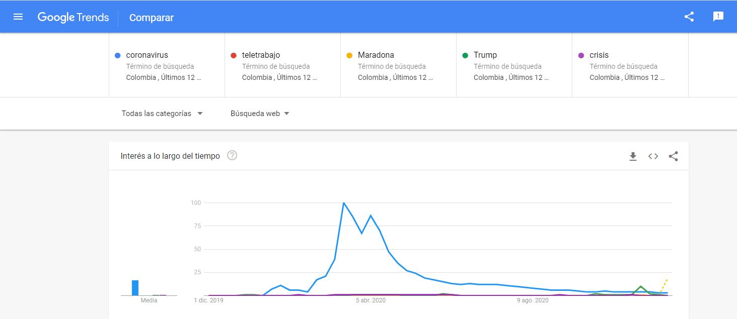This screenshot has width=737, height=319.
Task: Click the blue Media bar in the chart
Action: (x=135, y=287)
